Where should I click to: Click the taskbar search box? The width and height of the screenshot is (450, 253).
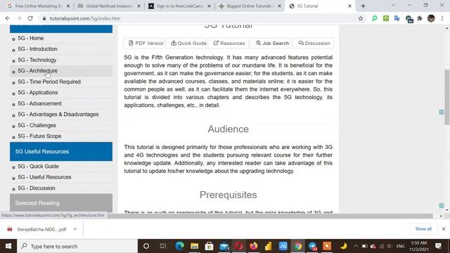(77, 246)
